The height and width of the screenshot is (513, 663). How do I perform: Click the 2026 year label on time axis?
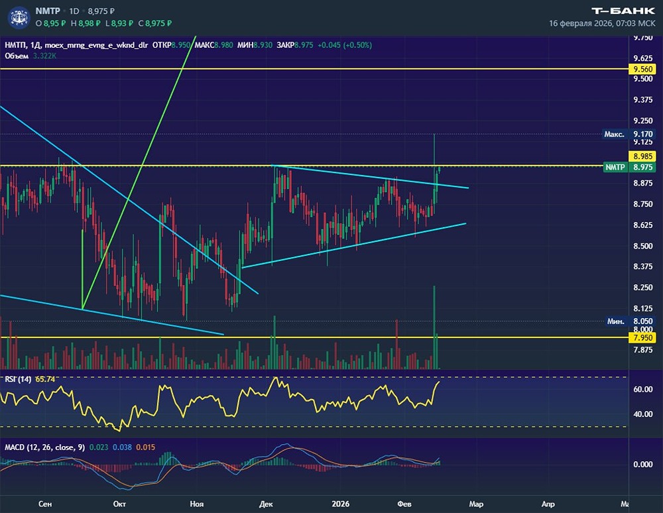pyautogui.click(x=340, y=504)
